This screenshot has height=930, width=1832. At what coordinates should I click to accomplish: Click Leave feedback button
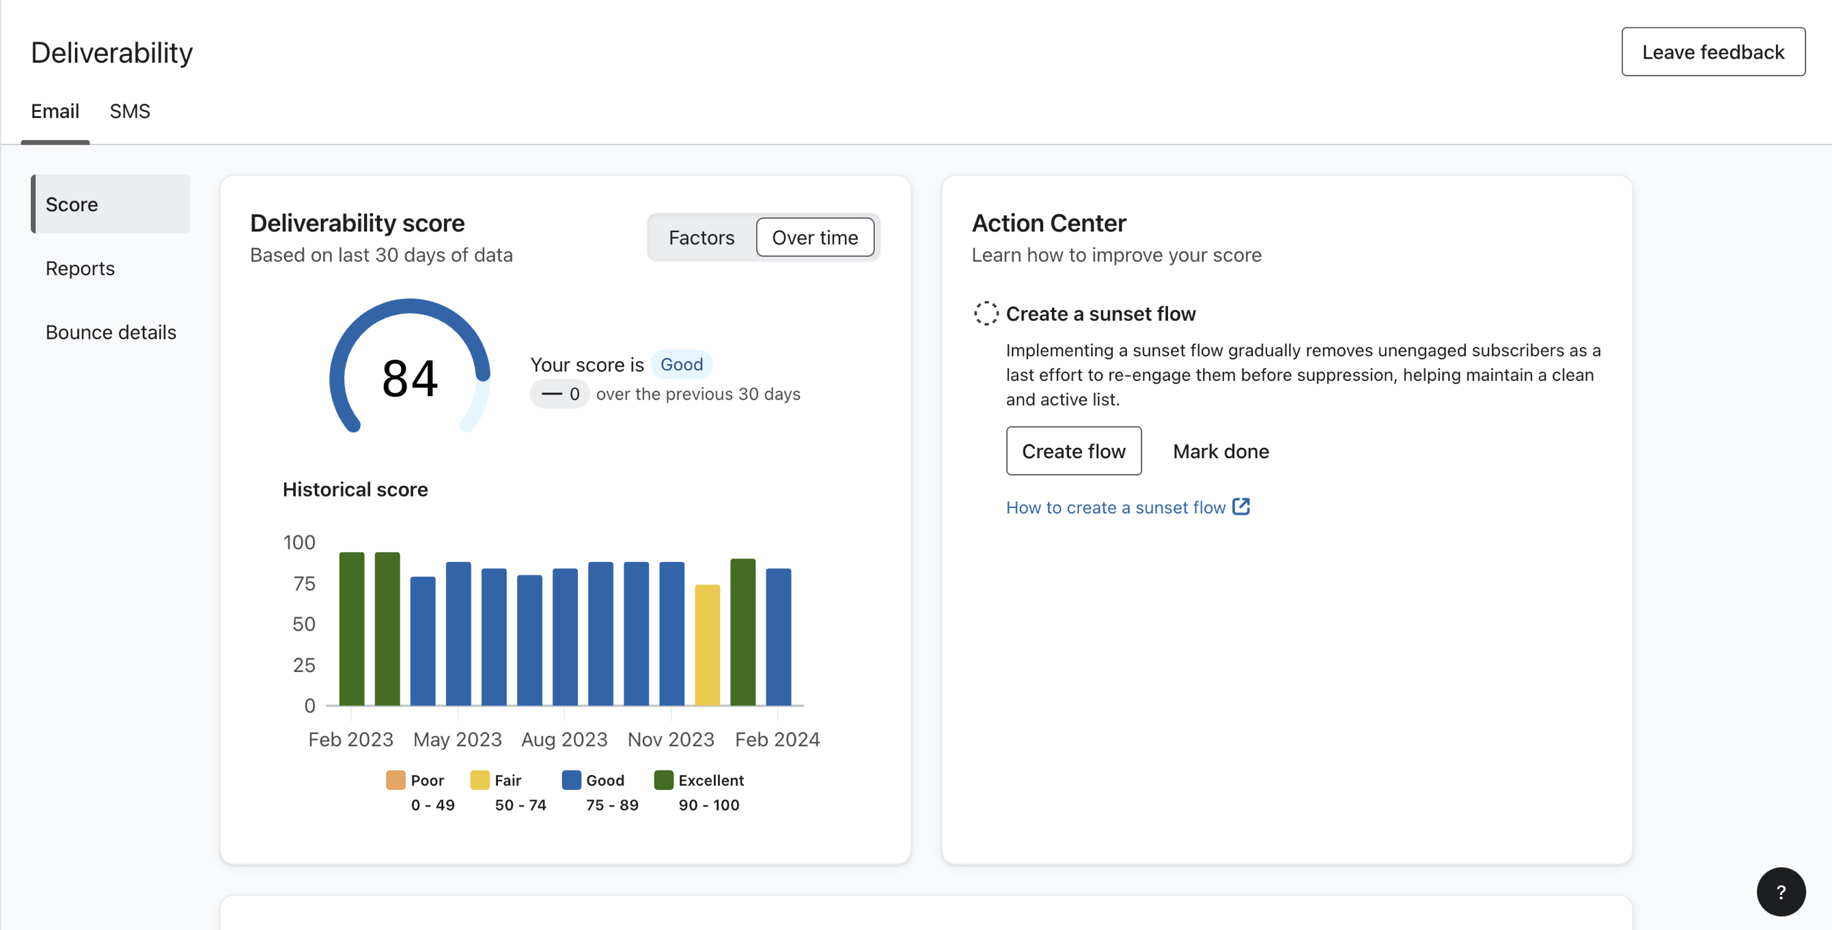1713,51
